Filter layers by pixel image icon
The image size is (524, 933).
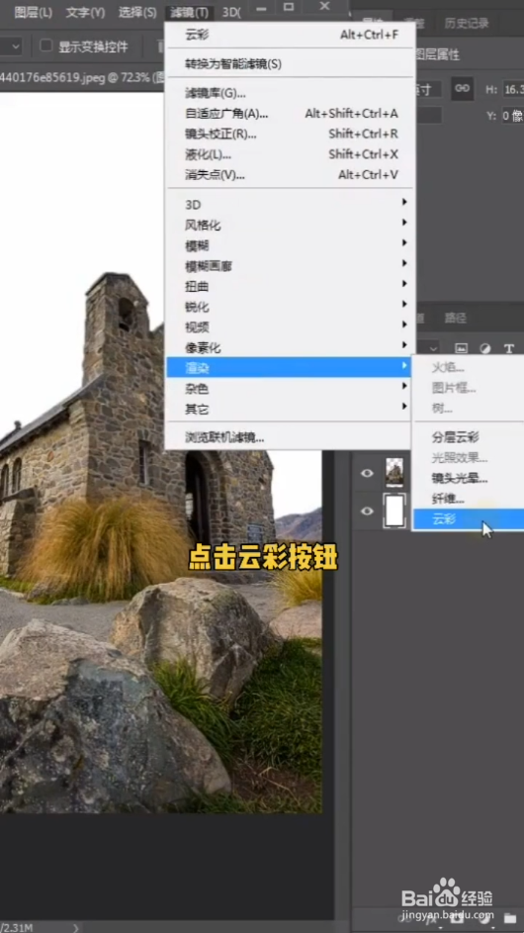(x=461, y=348)
